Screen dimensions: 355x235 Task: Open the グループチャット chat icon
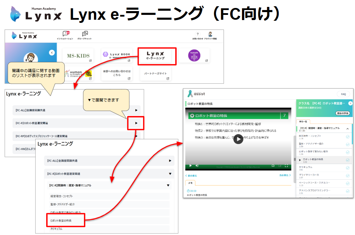point(85,34)
